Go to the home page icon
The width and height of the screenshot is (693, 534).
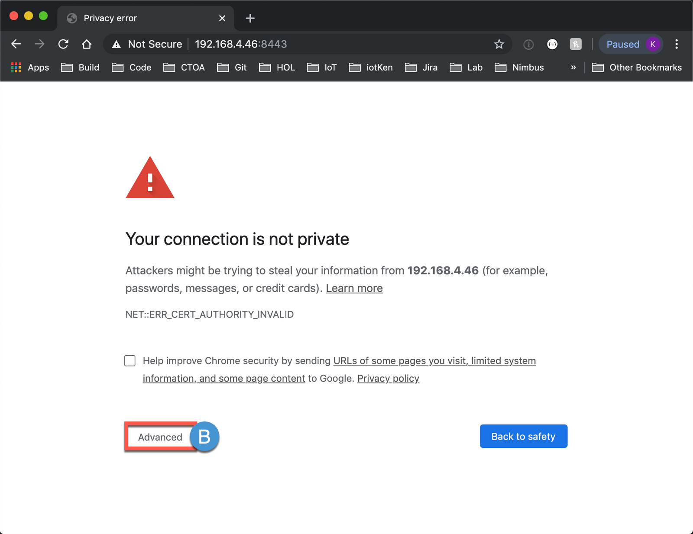tap(87, 44)
